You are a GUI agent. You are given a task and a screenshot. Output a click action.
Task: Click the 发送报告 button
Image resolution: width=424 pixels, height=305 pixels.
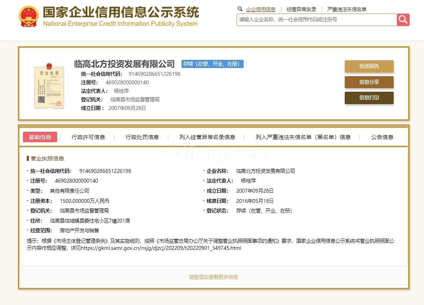coord(368,66)
